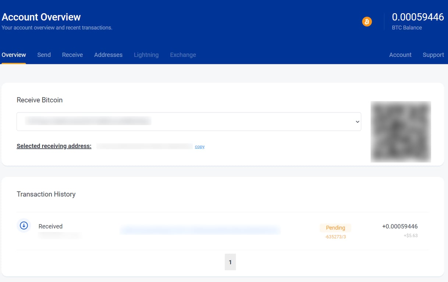Click page 1 in the pagination
Screen dimensions: 448x282
click(x=230, y=262)
